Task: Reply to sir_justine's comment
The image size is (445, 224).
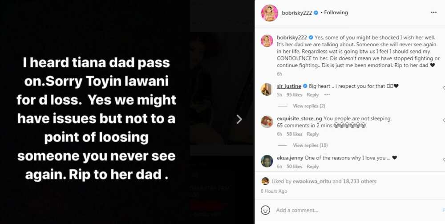Action: click(313, 95)
